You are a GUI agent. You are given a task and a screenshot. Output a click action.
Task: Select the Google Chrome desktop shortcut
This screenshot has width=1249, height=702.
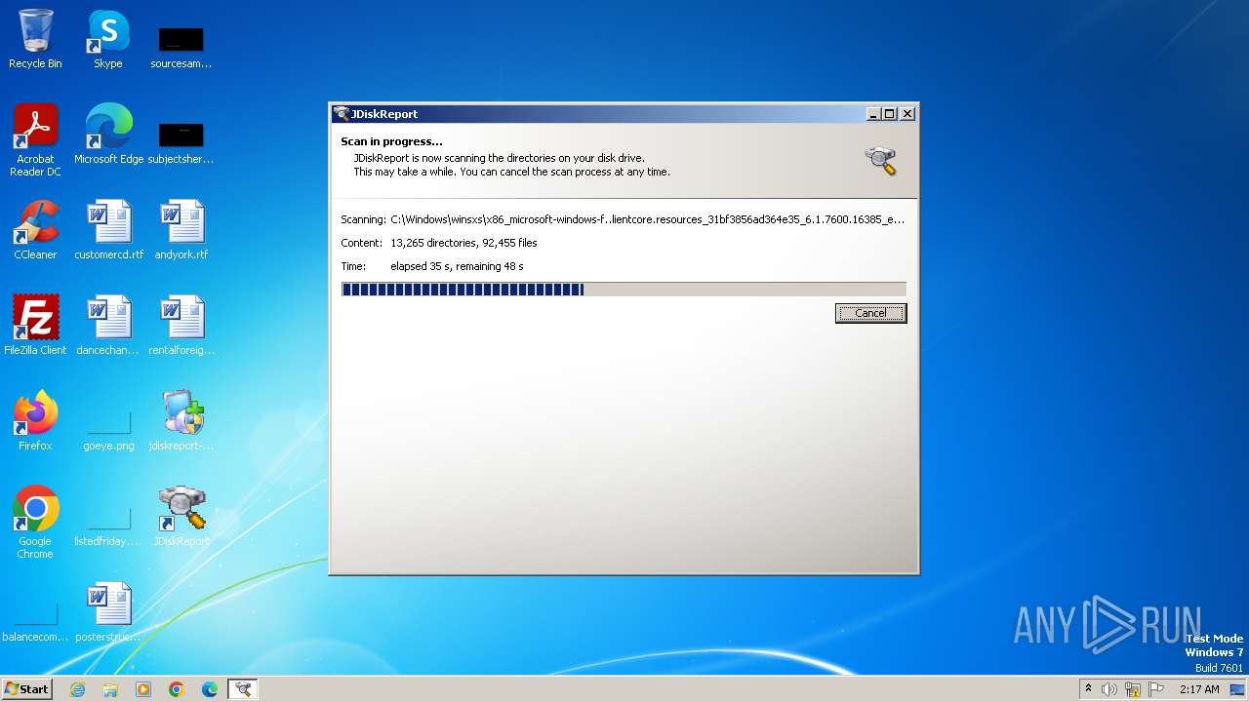[x=35, y=523]
